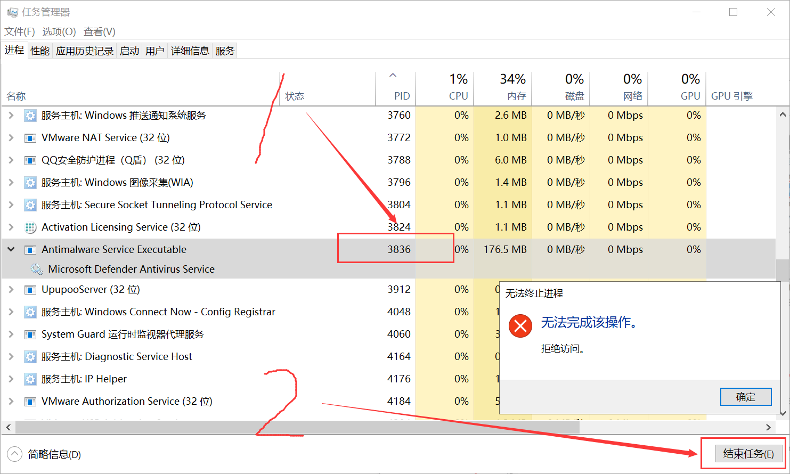Click 简略信息(D) to show fewer details

point(44,454)
